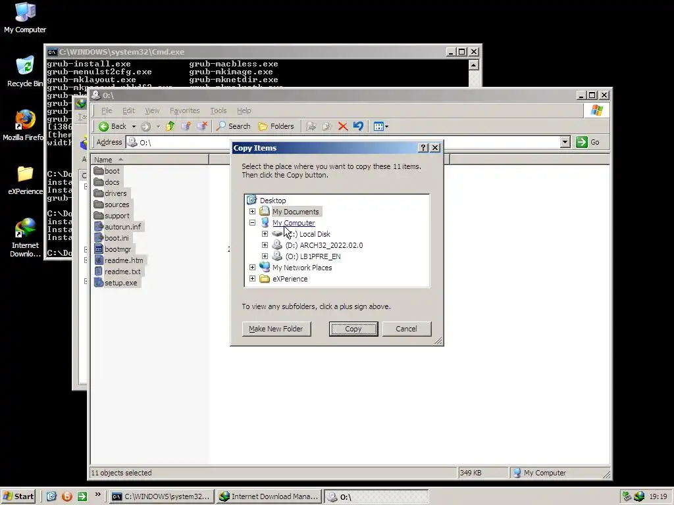Select (C:) Local Disk as destination
This screenshot has height=505, width=674.
308,234
